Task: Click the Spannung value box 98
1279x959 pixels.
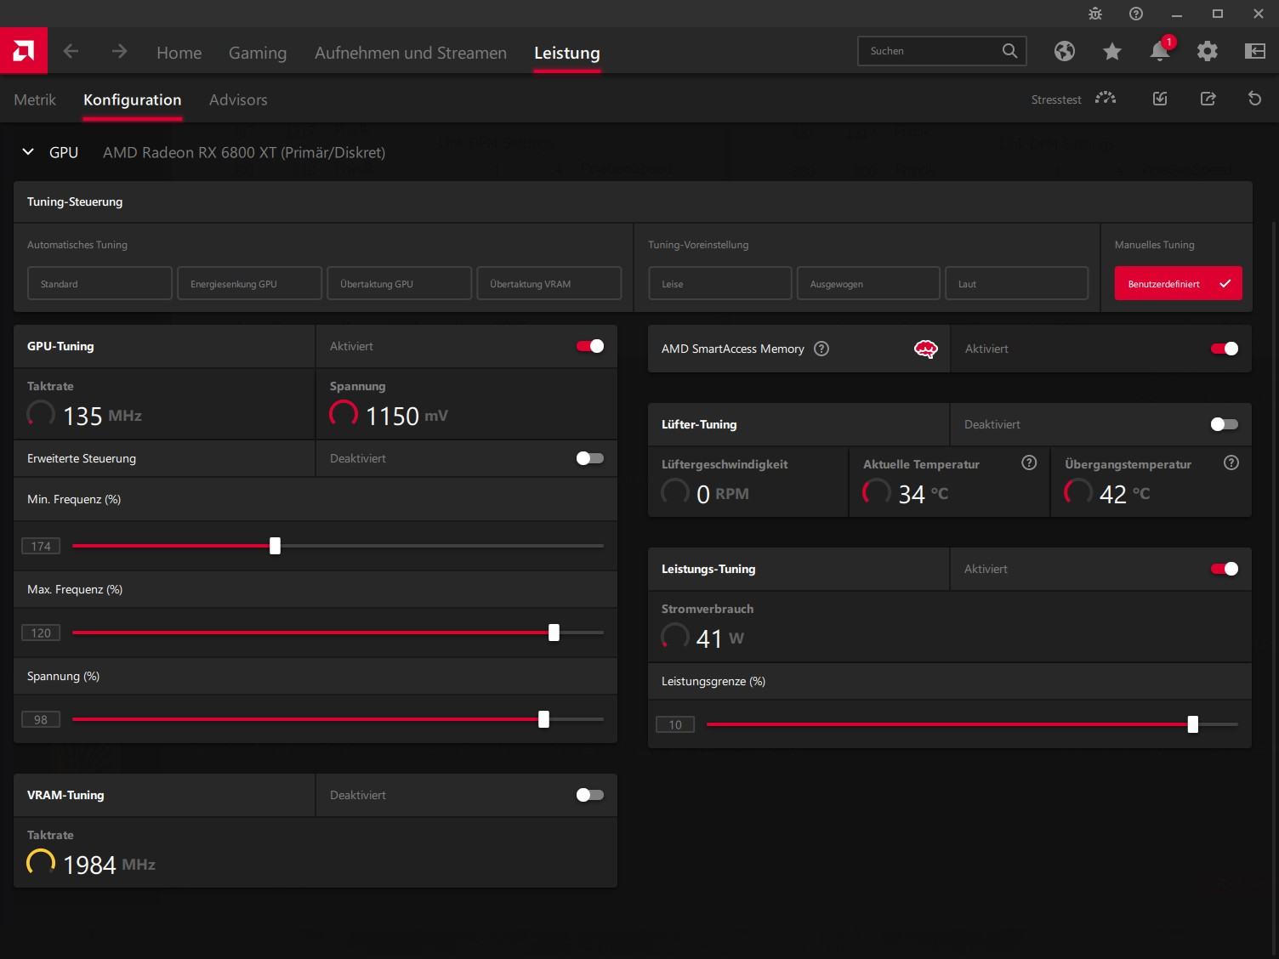Action: [x=41, y=719]
